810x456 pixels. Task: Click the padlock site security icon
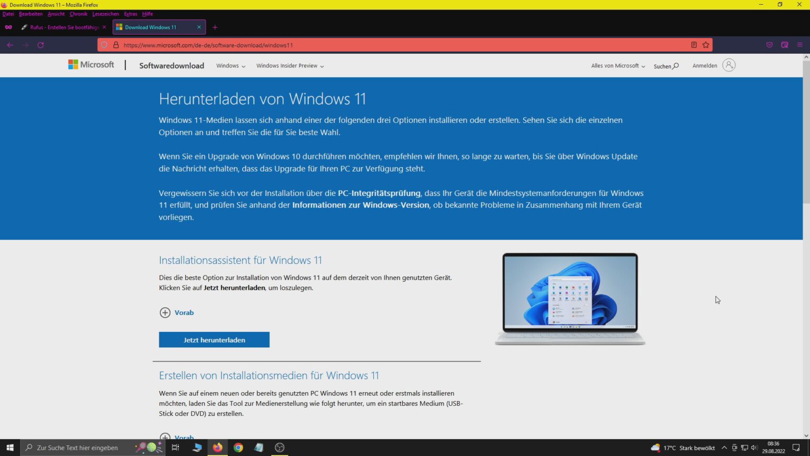click(116, 45)
